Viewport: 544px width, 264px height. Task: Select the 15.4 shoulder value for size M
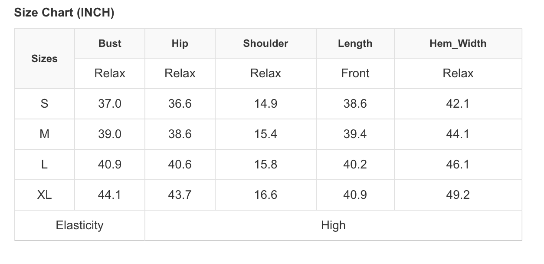coord(265,134)
